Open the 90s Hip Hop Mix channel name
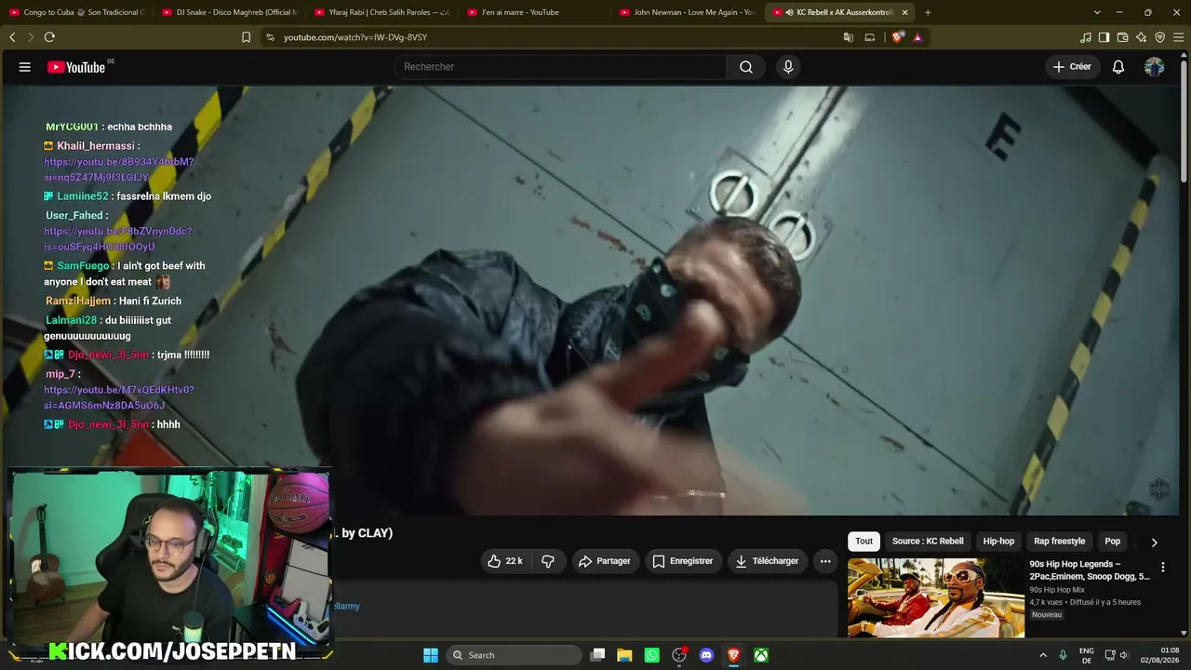 (x=1057, y=590)
